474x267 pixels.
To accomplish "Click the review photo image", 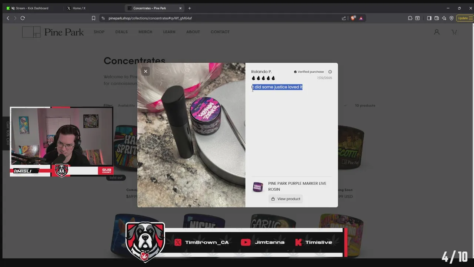I will coord(191,135).
